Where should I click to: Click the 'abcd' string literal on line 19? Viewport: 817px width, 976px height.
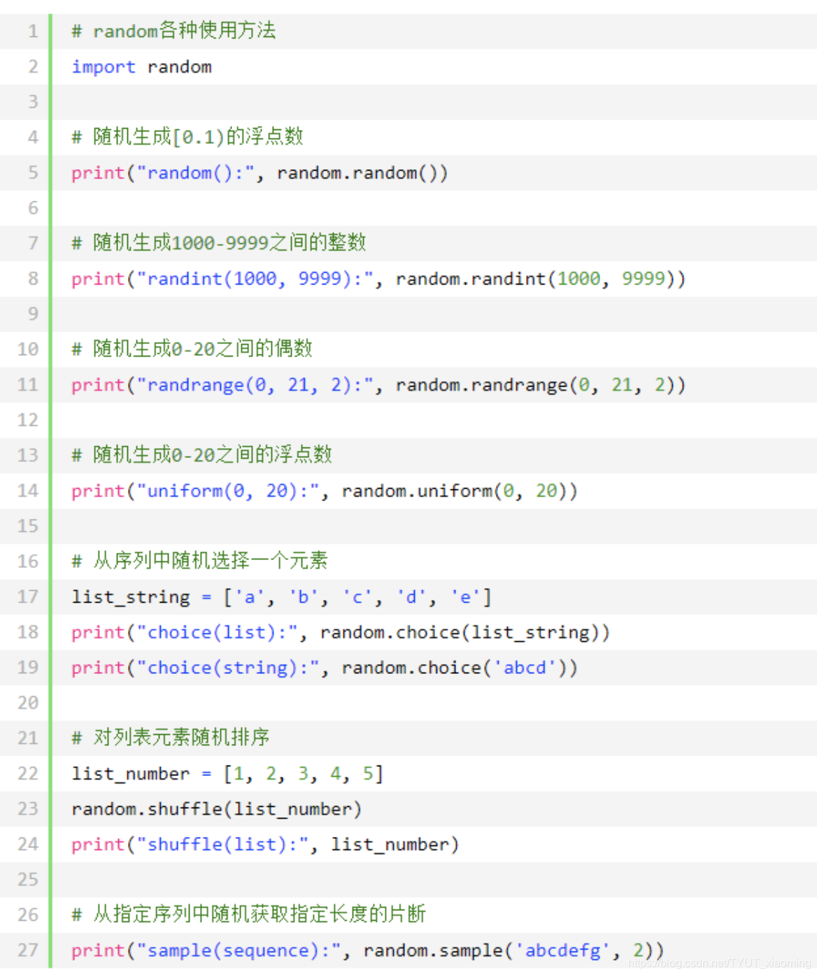[525, 668]
